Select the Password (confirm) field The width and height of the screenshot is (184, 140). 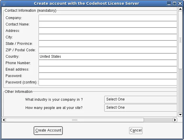[x=108, y=82]
